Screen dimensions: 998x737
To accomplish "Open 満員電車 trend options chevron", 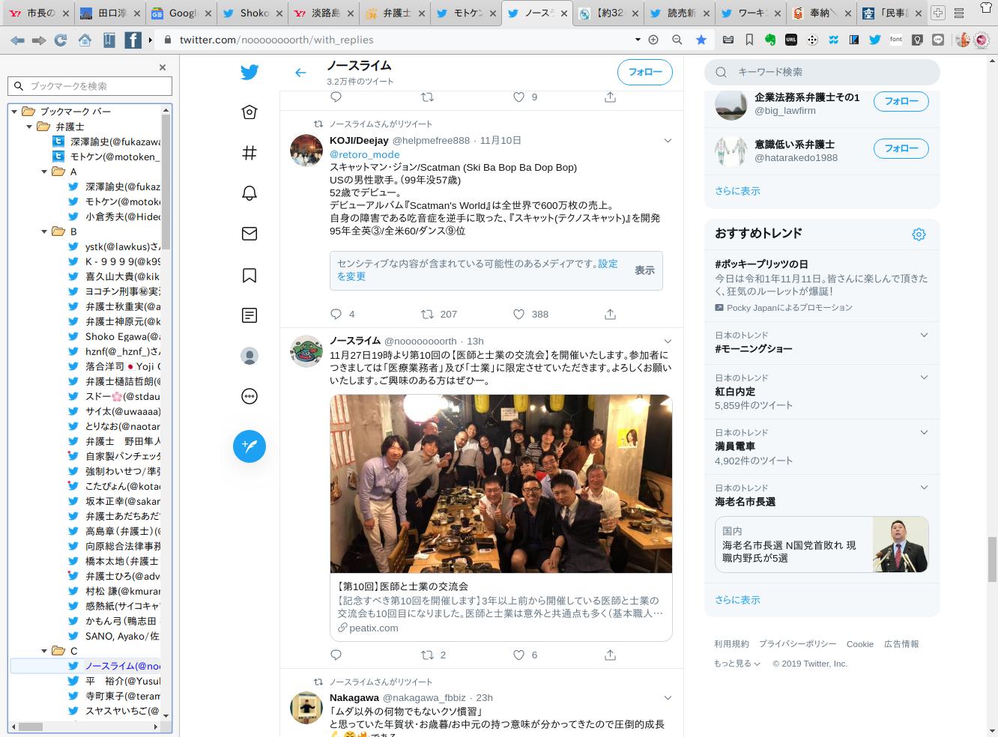I will [924, 433].
